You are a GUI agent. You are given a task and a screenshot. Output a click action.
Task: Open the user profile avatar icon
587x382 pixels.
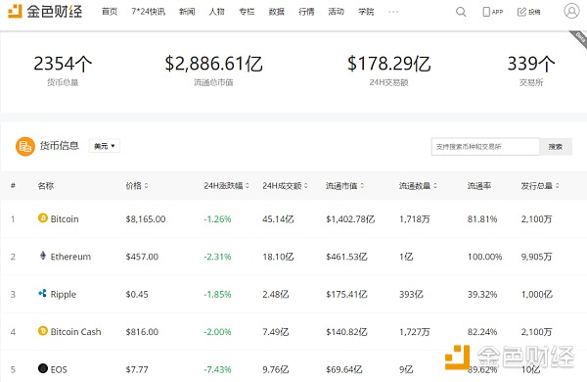tap(571, 11)
